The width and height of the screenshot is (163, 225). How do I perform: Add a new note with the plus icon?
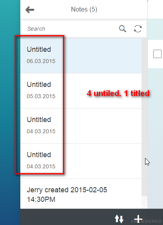138,219
